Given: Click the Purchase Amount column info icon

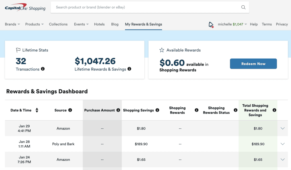Looking at the screenshot, I should [118, 110].
